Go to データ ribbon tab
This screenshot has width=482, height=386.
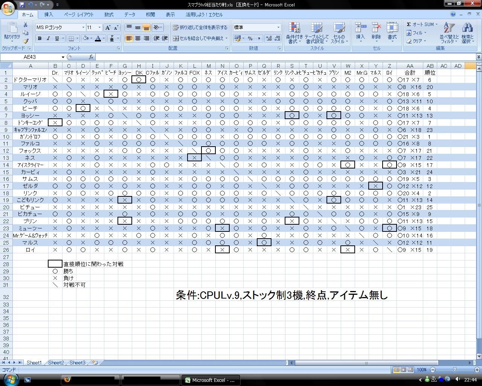130,15
